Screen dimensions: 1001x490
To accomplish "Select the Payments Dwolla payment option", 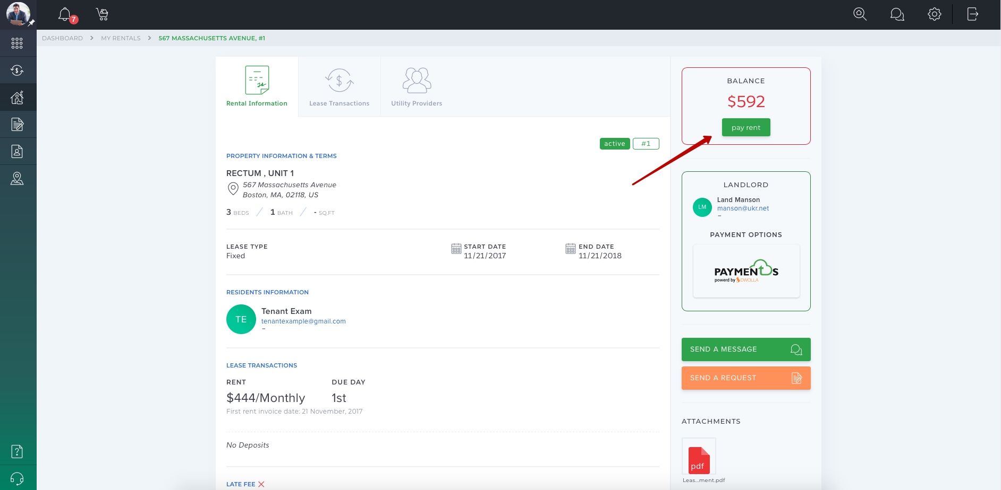I will (746, 271).
